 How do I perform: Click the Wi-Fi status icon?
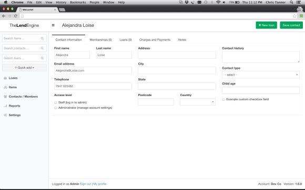click(218, 2)
